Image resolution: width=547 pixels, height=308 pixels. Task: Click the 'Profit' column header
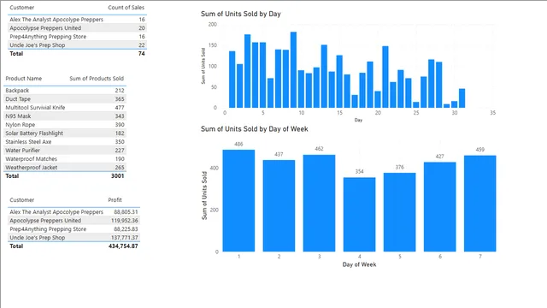115,200
